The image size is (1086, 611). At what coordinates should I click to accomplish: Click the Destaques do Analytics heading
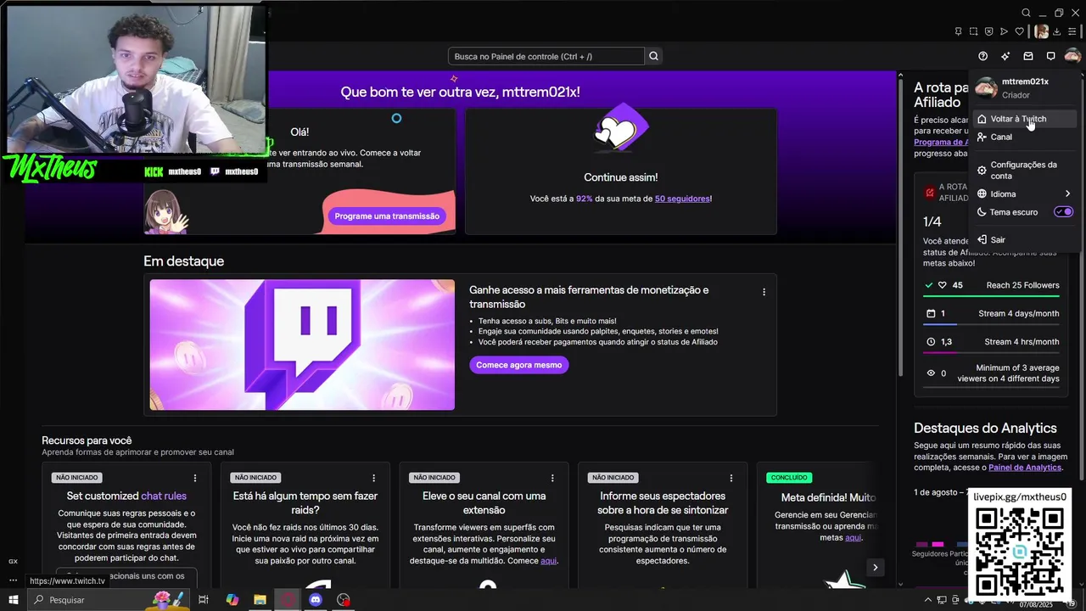pos(985,429)
